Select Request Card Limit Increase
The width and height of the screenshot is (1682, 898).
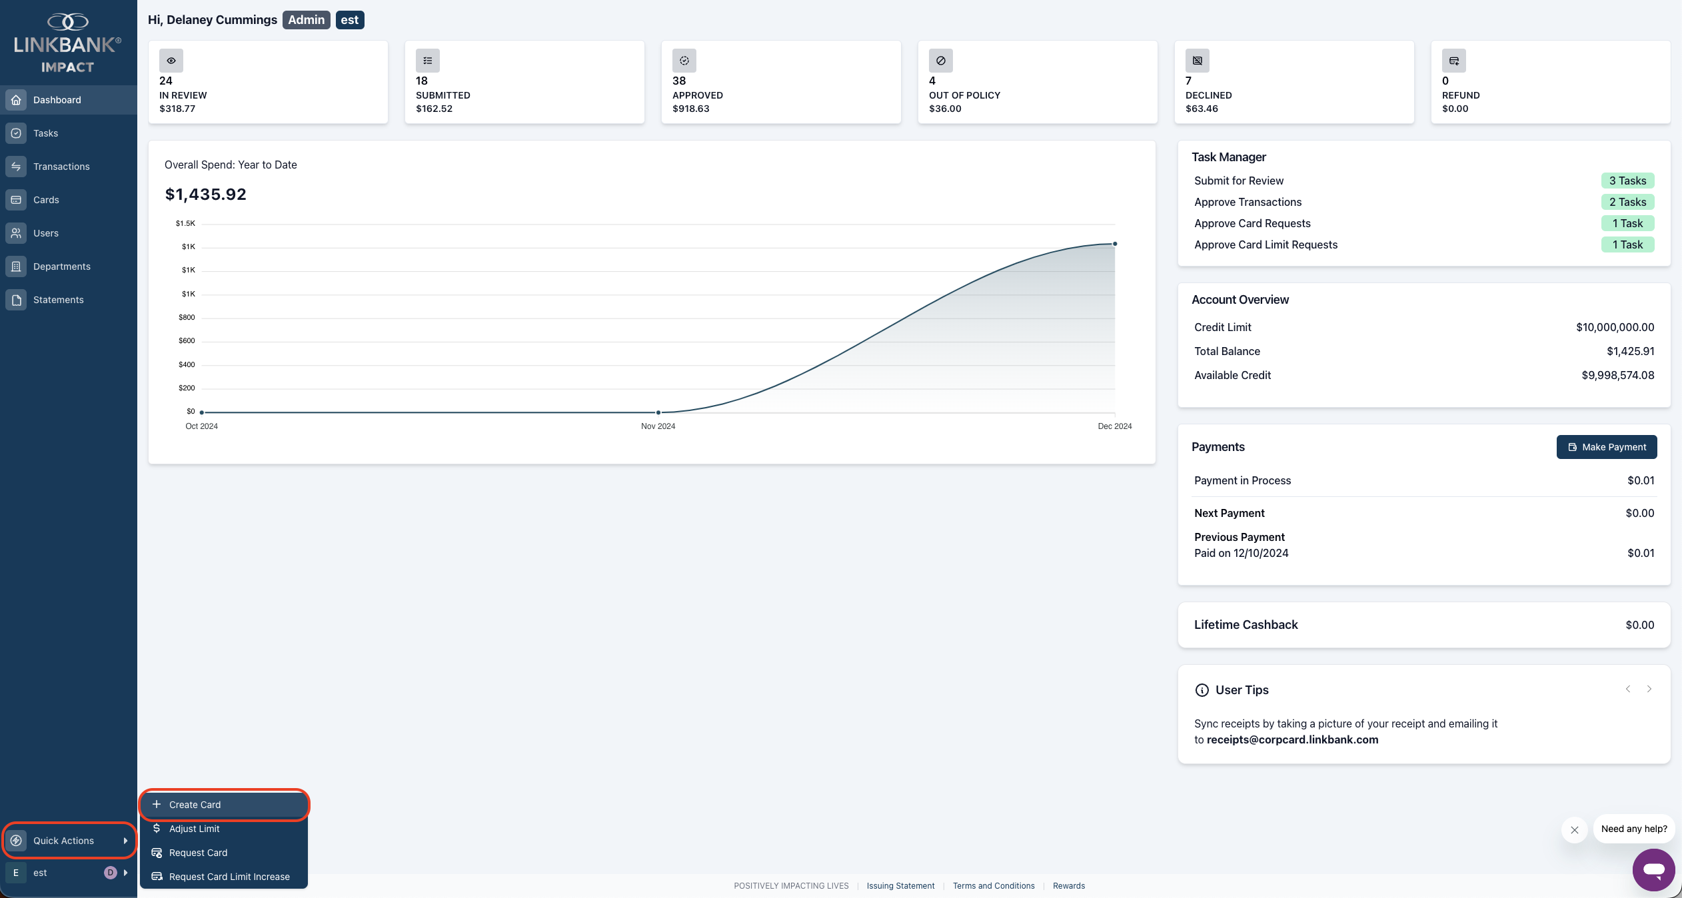click(x=229, y=877)
